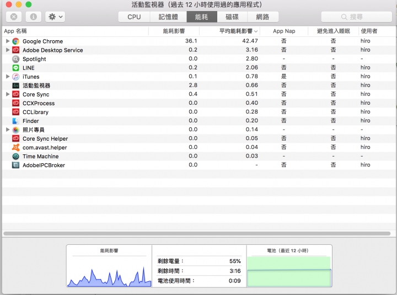Click the AdobeIPCBroker icon
Image resolution: width=397 pixels, height=295 pixels.
[x=15, y=165]
